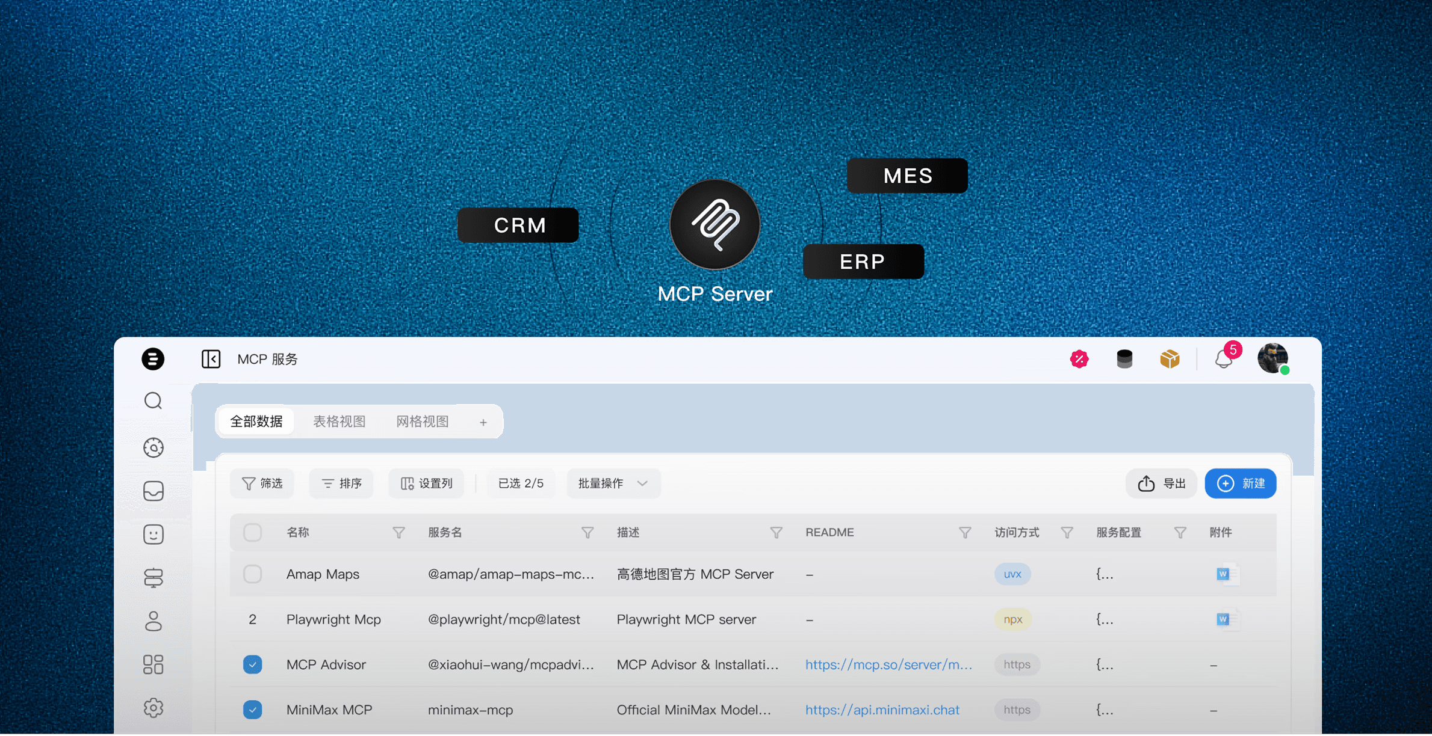The width and height of the screenshot is (1432, 736).
Task: Open the black database icon
Action: point(1124,359)
